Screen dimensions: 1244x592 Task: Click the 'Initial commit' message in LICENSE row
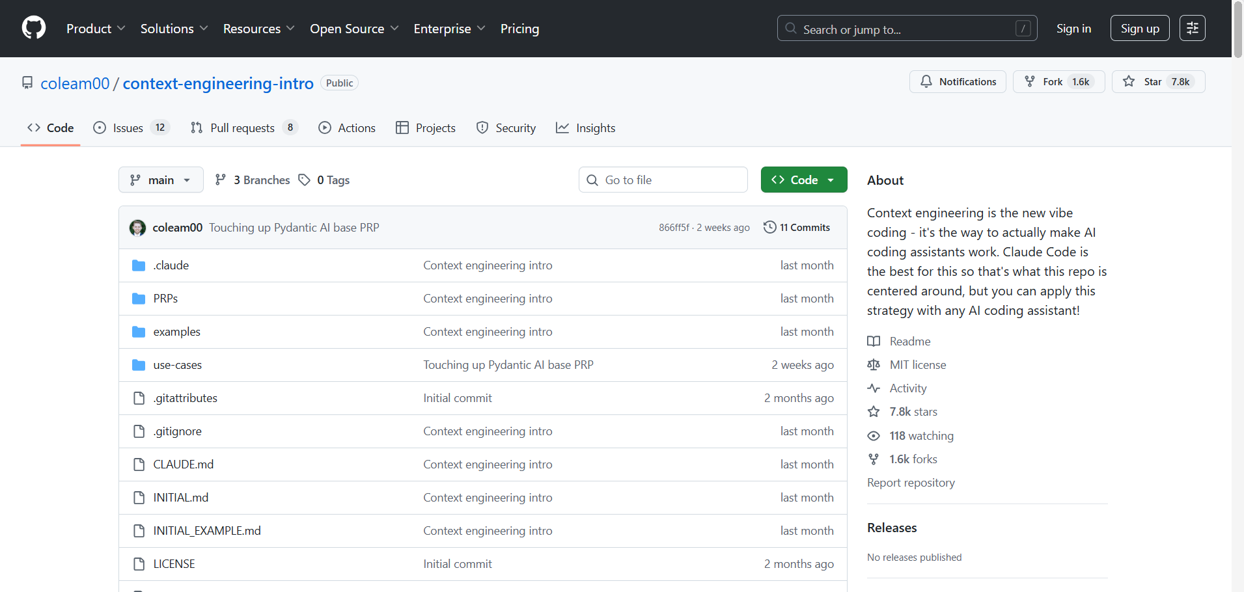click(x=458, y=564)
